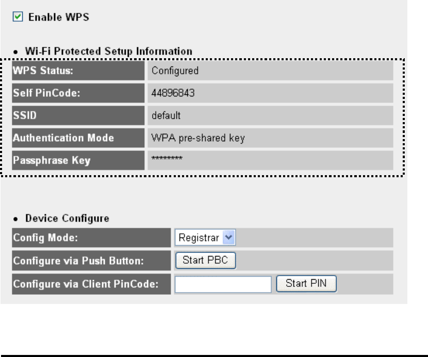
Task: Click the SSID label cell
Action: click(x=78, y=115)
